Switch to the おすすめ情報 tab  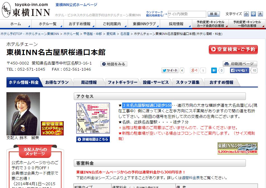pyautogui.click(x=221, y=82)
